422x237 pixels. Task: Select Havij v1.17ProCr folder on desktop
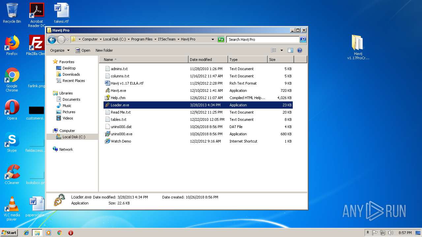click(358, 47)
